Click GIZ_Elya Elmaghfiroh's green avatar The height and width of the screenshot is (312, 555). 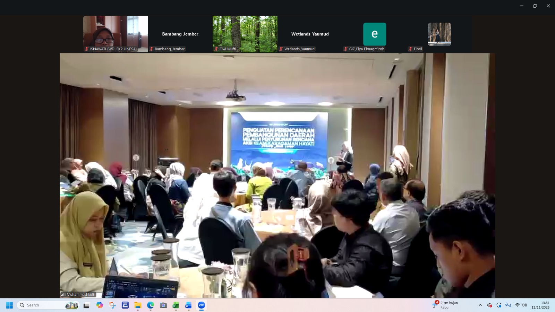click(374, 34)
